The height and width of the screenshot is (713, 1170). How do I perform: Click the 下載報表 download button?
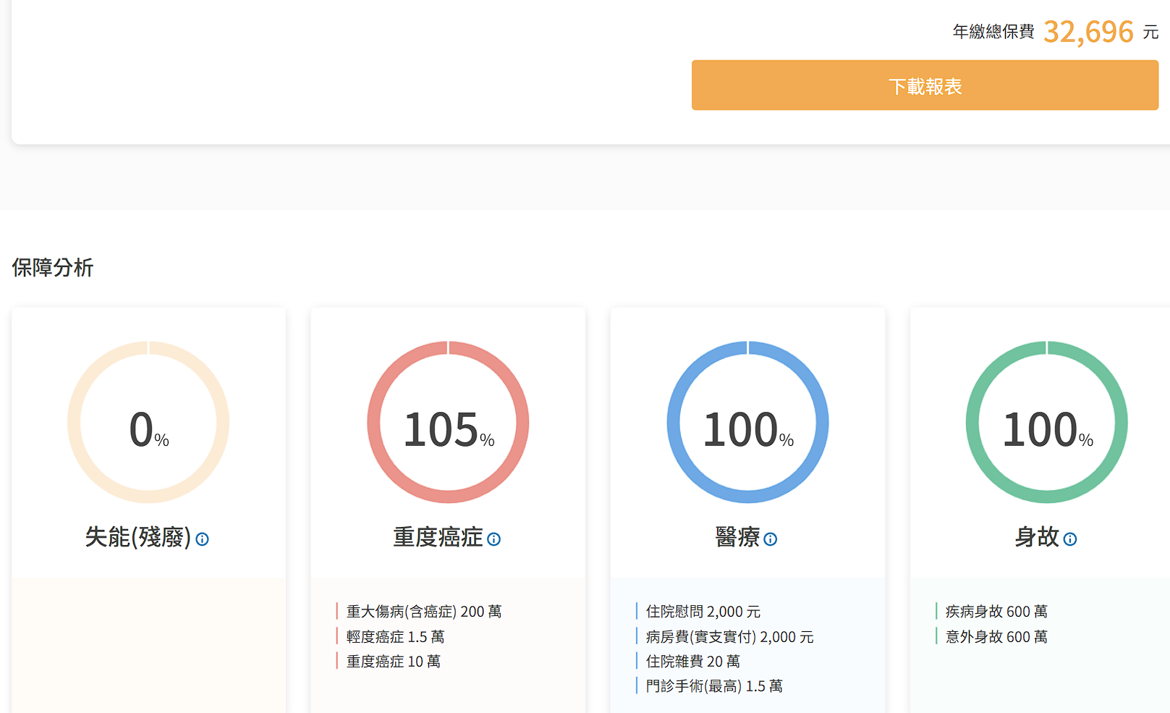925,85
